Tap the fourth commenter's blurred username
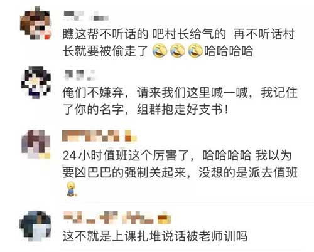This screenshot has width=314, height=252. click(109, 218)
